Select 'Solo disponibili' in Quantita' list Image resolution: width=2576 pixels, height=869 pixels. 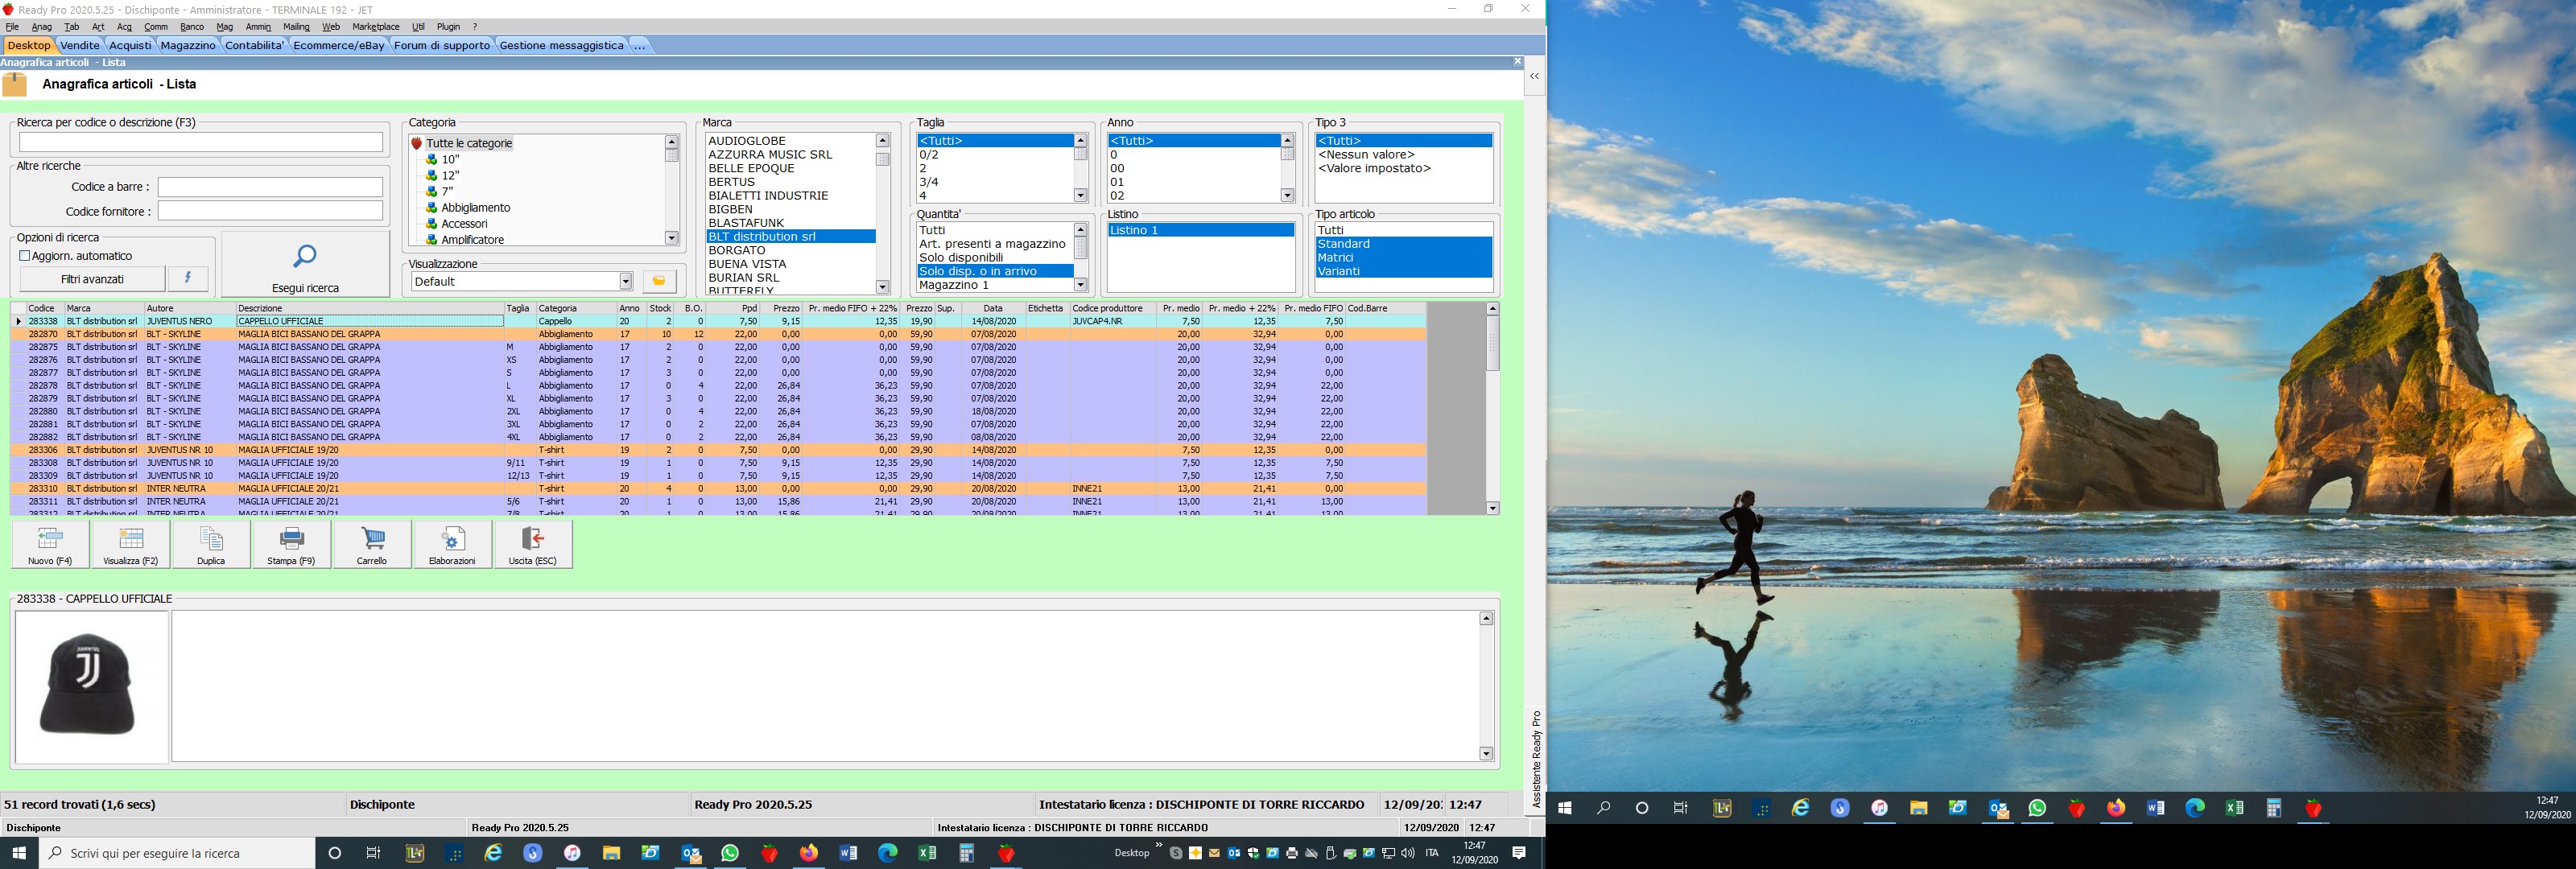click(x=961, y=257)
